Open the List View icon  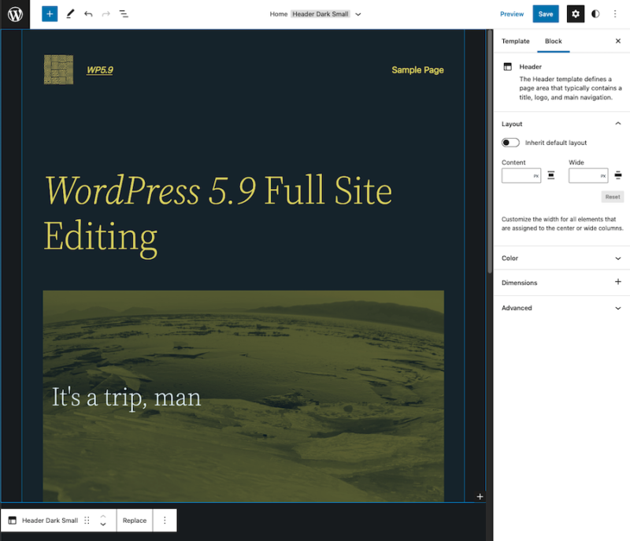coord(124,14)
